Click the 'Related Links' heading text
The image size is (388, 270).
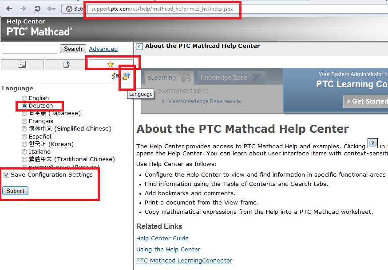point(159,226)
